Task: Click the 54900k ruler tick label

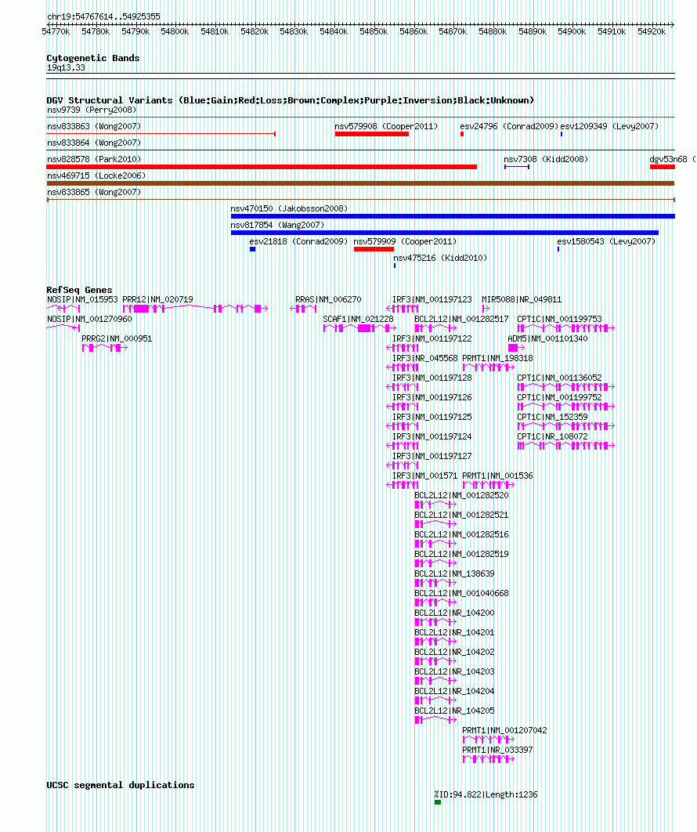Action: (x=572, y=32)
